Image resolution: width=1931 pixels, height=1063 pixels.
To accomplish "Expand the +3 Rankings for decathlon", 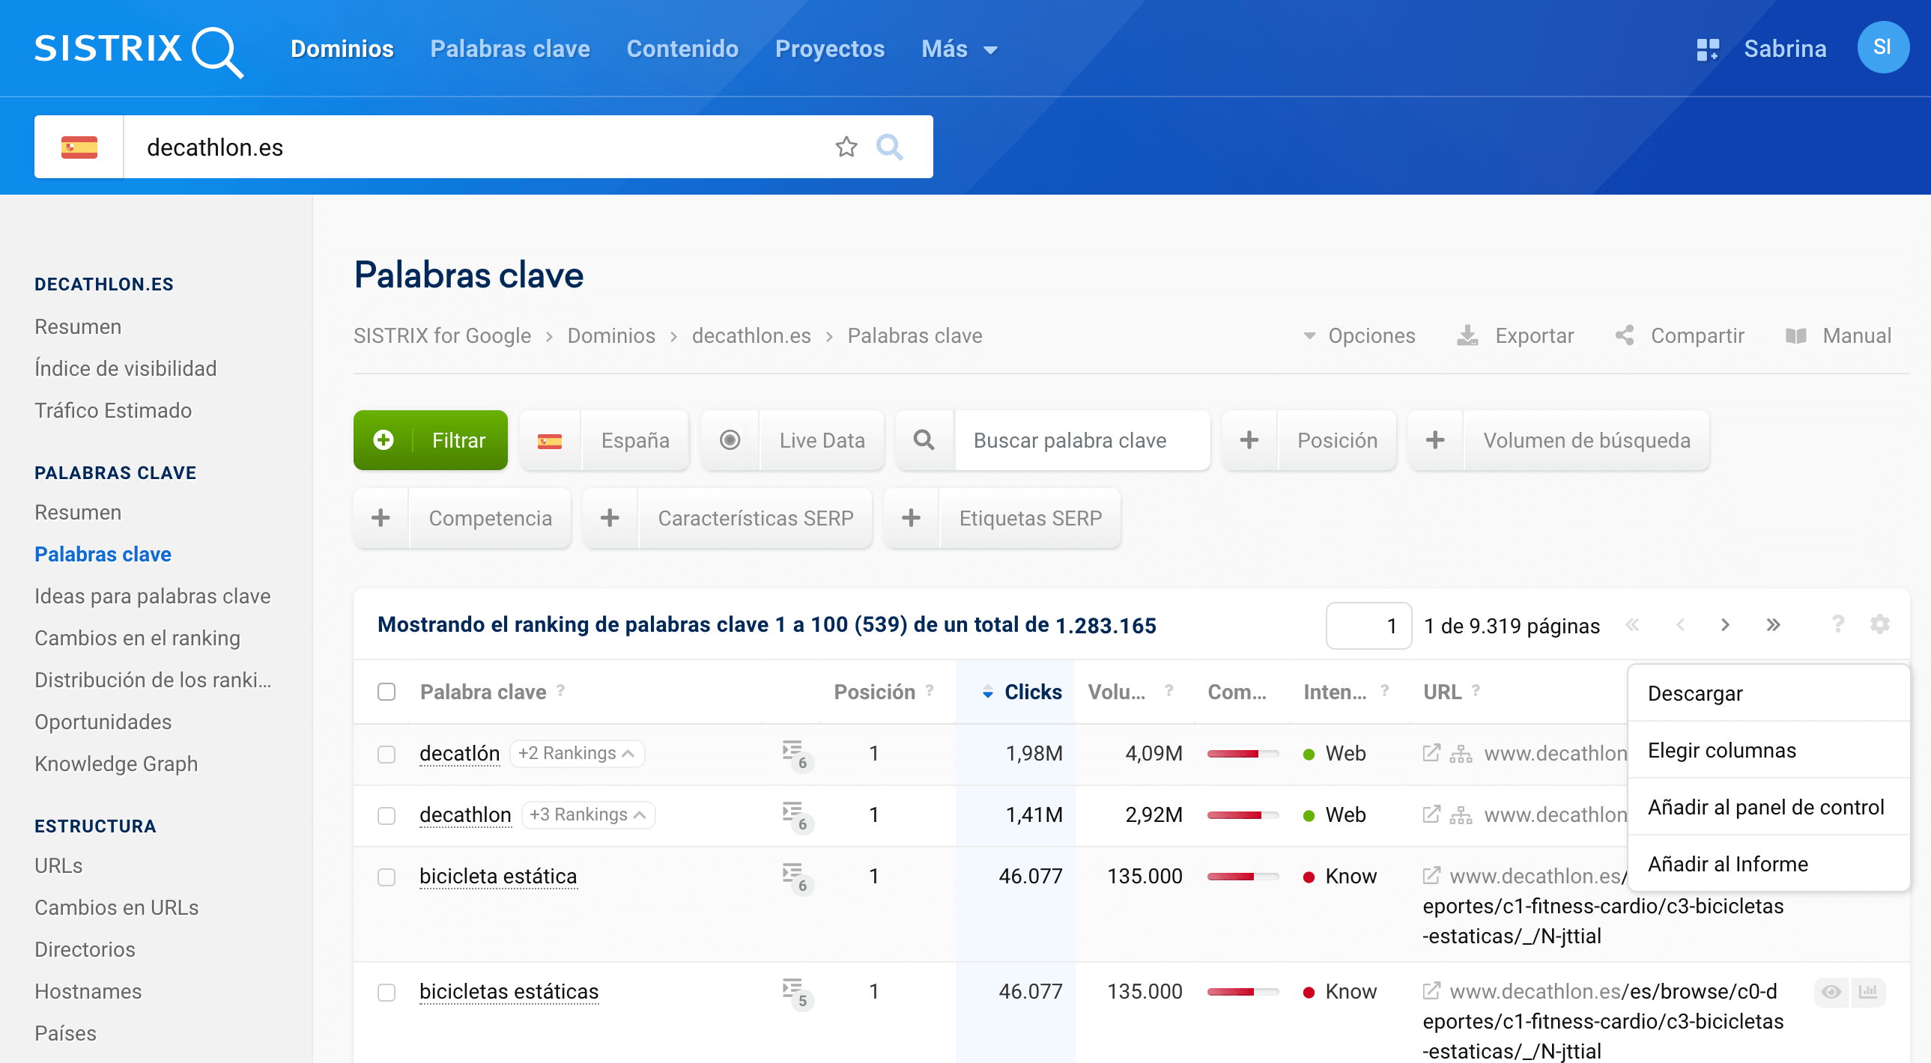I will click(x=587, y=815).
